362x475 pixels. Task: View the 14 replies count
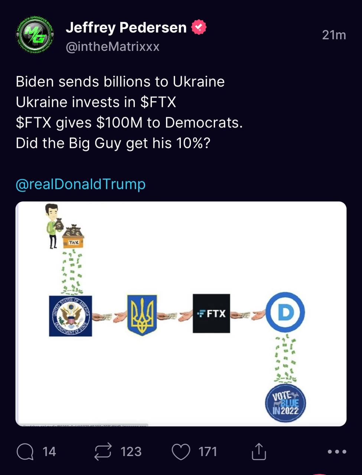[49, 452]
